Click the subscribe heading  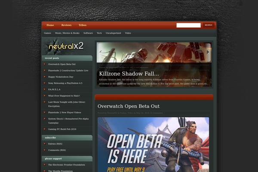coord(50,138)
